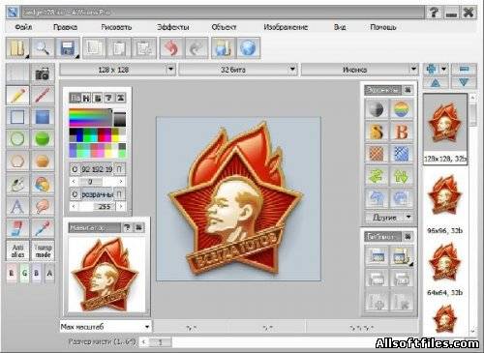
Task: Open the Вид menu
Action: 340,27
